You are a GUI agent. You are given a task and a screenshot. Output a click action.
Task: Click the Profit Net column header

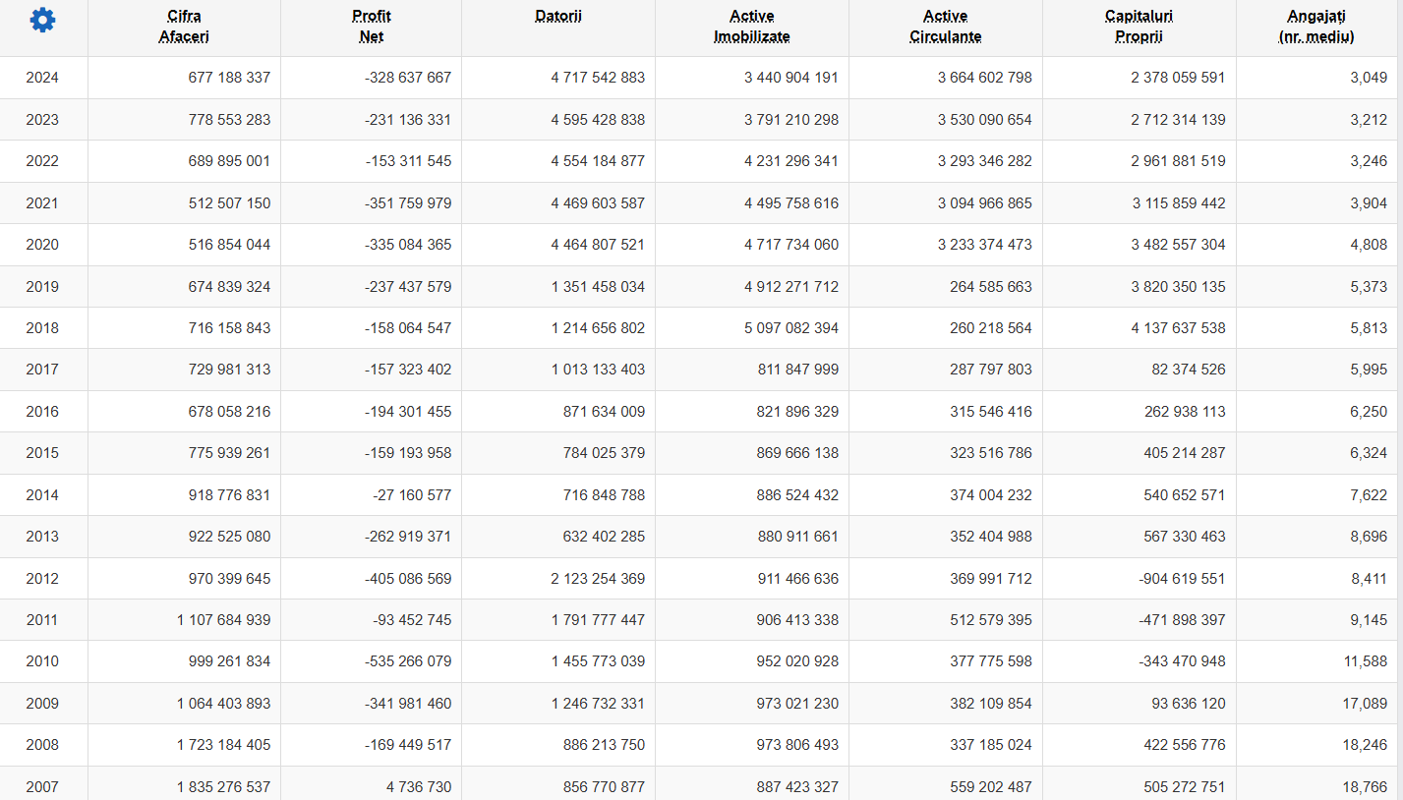(372, 27)
